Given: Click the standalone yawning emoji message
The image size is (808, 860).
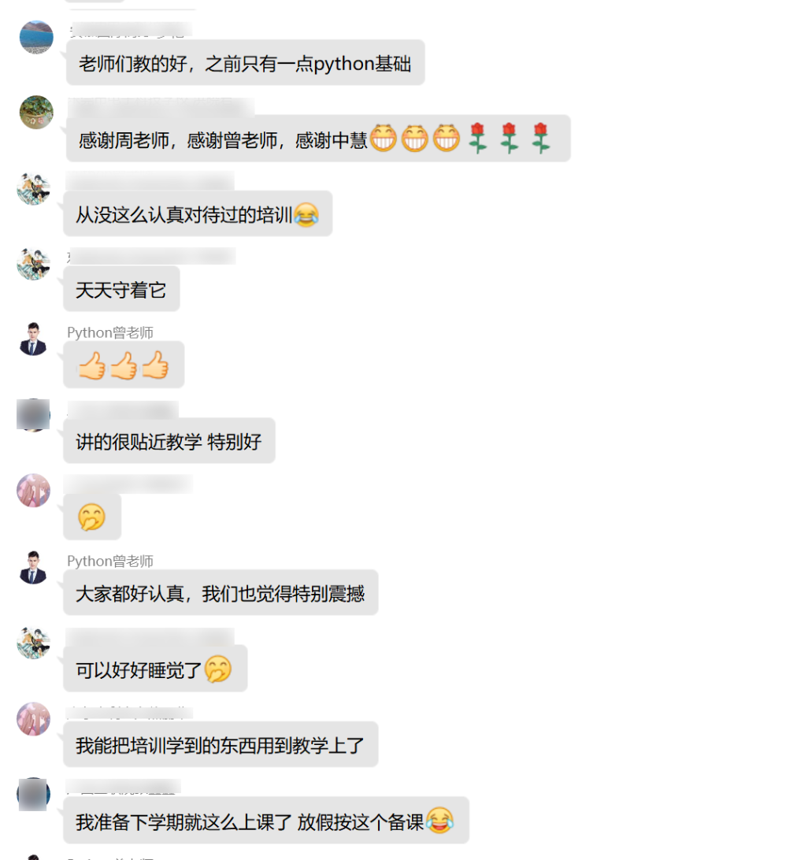Looking at the screenshot, I should 92,517.
